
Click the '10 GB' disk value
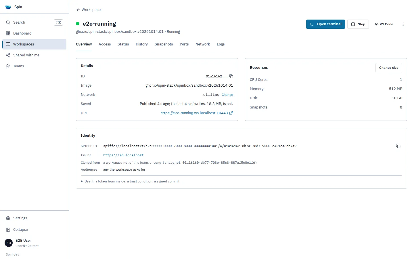pyautogui.click(x=397, y=98)
